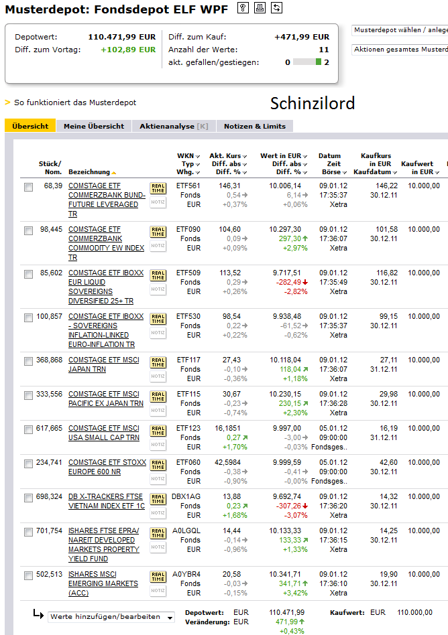The width and height of the screenshot is (448, 635).
Task: Open NOTIZ for MSCI Pacific ex Japan
Action: click(158, 410)
